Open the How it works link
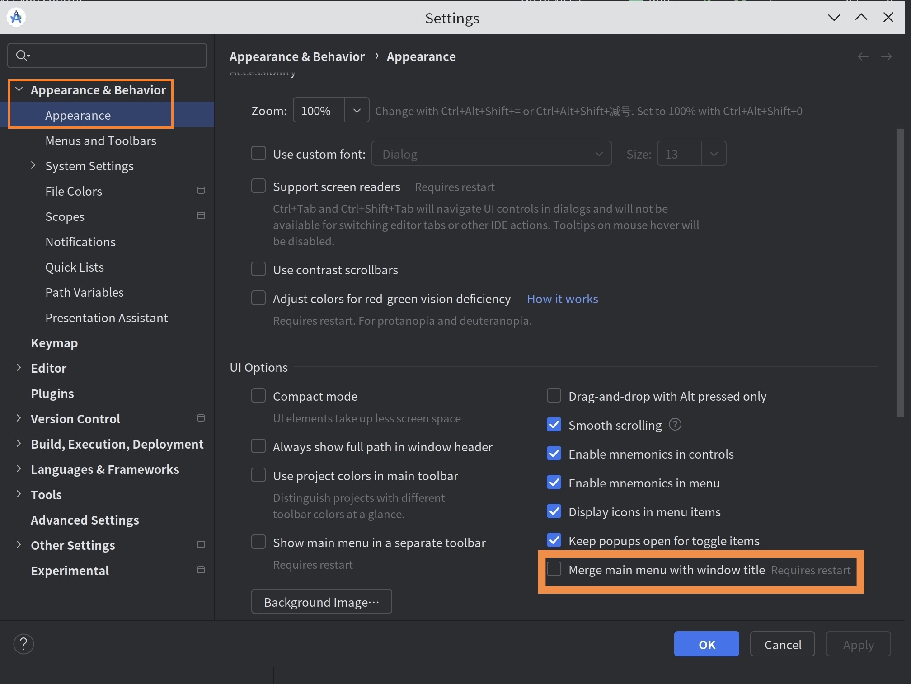 pyautogui.click(x=562, y=299)
